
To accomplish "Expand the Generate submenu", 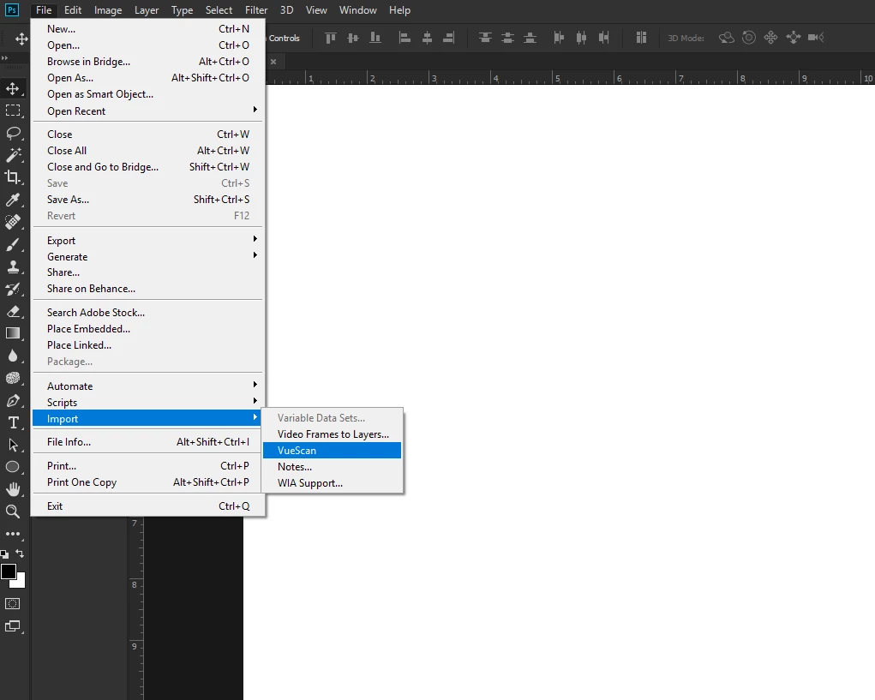I will 147,256.
